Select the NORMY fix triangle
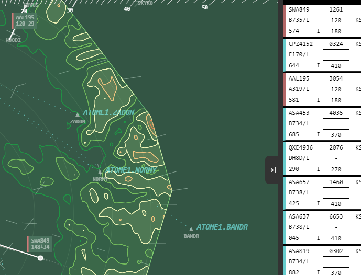Viewport: 361px width, 275px height. point(100,172)
